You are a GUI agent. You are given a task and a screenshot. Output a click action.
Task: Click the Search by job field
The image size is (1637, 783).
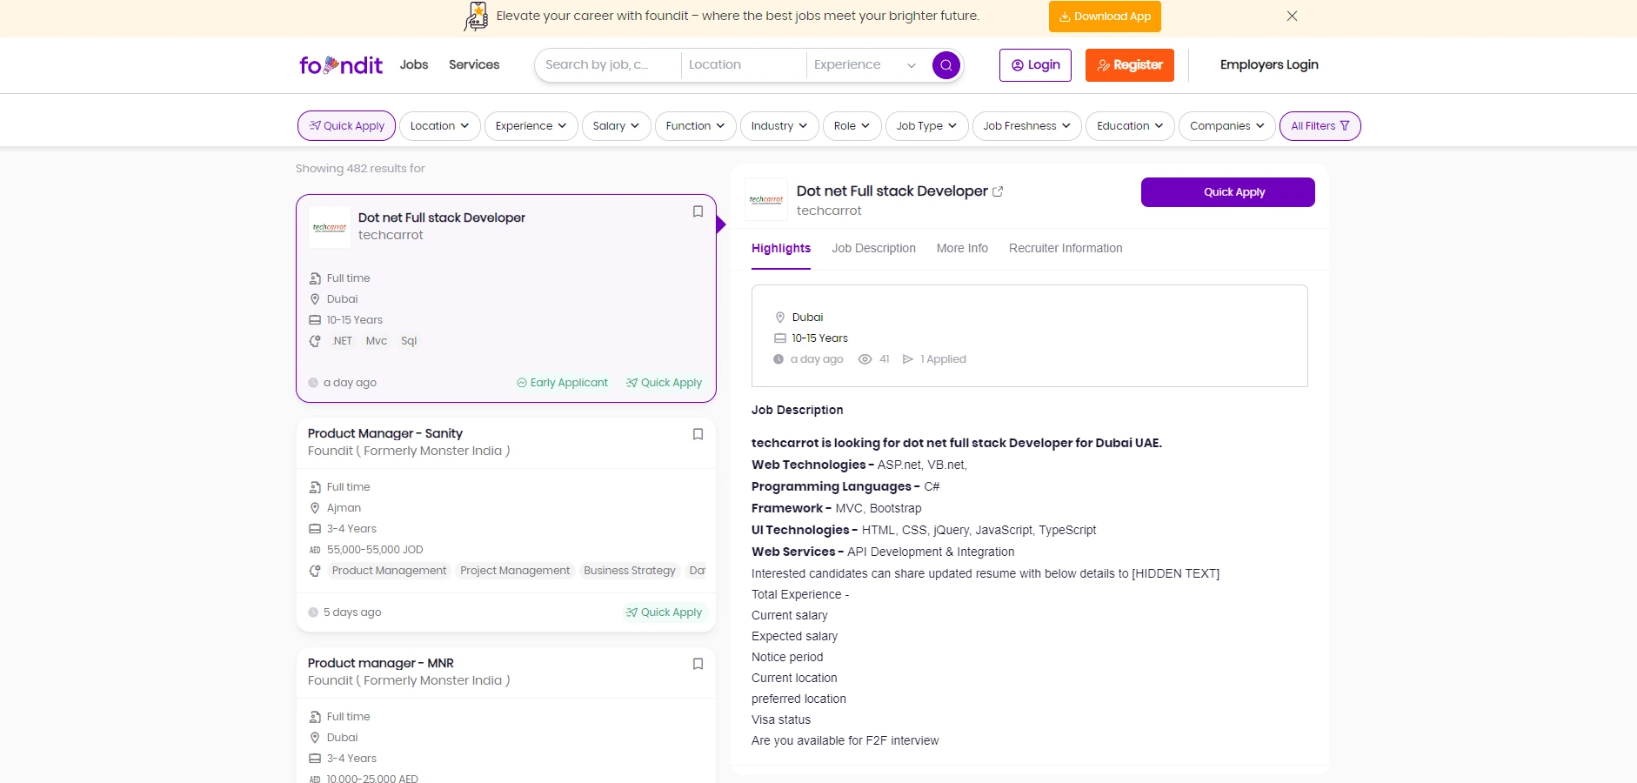point(608,65)
